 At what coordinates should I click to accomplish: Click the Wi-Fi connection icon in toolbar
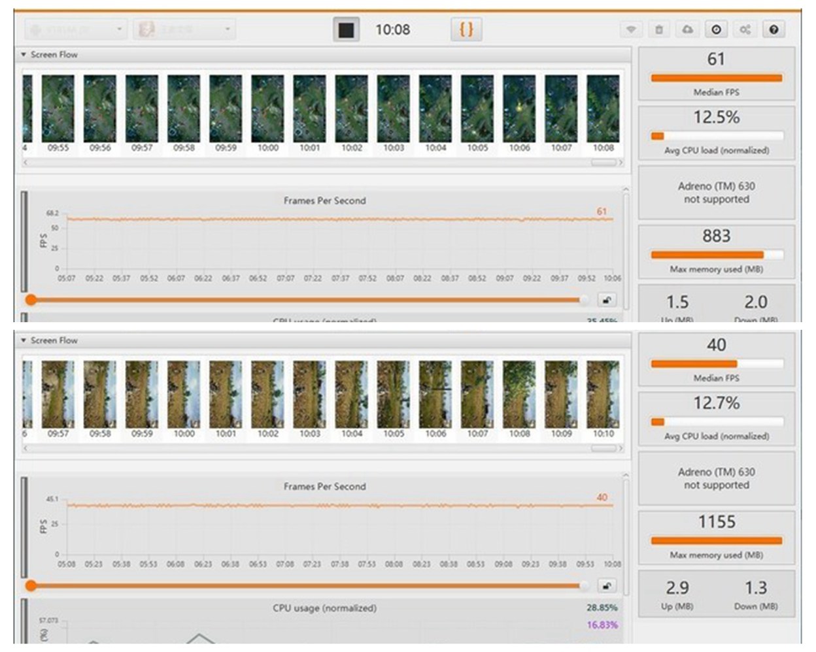pos(631,29)
